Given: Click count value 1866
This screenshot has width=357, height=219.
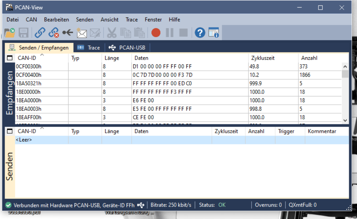Looking at the screenshot, I should coord(305,75).
